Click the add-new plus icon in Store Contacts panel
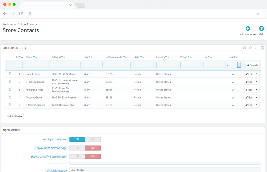This screenshot has width=267, height=172. point(245,48)
